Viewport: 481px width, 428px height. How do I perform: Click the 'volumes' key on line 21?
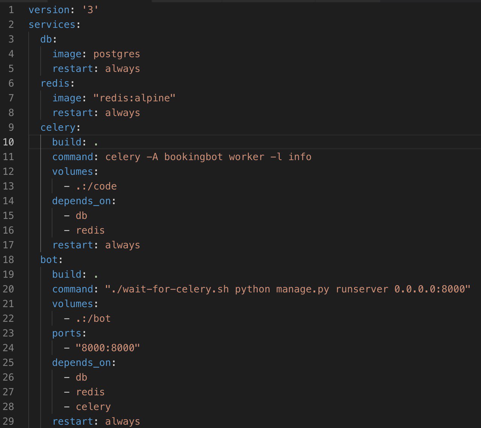pos(73,304)
